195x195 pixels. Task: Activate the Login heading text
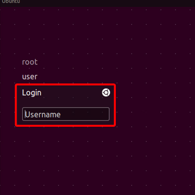point(32,93)
